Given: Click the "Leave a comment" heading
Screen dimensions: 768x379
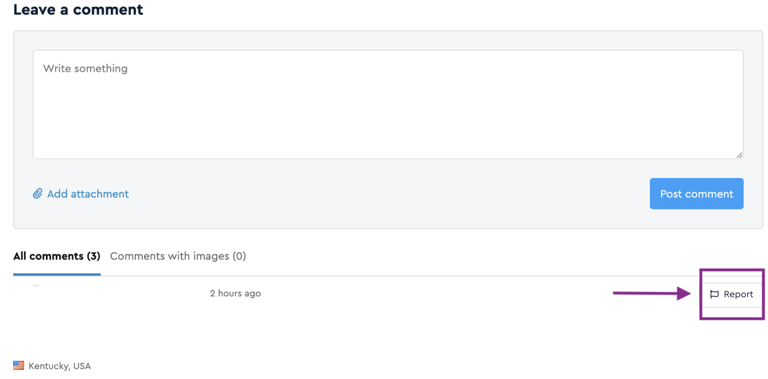Looking at the screenshot, I should coord(78,10).
